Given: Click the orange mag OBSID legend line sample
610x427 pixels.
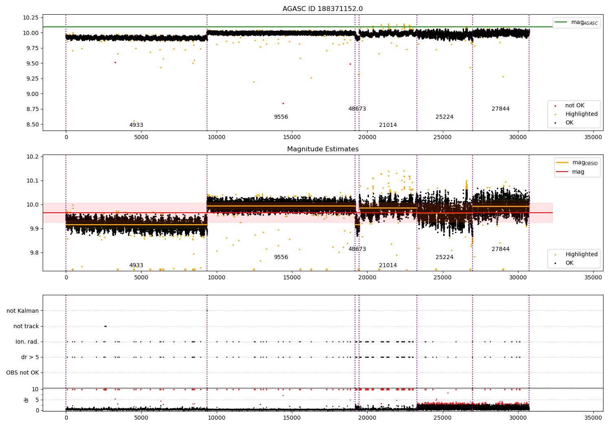Looking at the screenshot, I should pyautogui.click(x=562, y=163).
